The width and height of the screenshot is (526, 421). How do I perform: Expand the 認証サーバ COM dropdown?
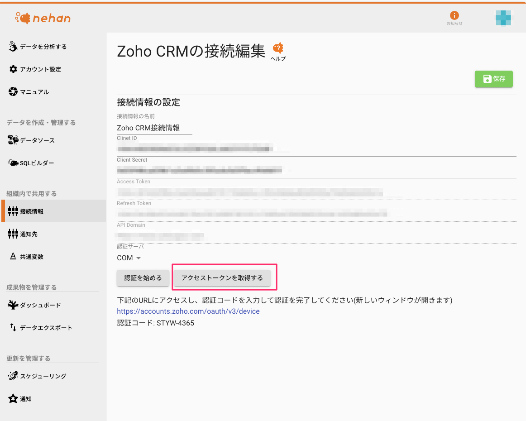coord(130,258)
